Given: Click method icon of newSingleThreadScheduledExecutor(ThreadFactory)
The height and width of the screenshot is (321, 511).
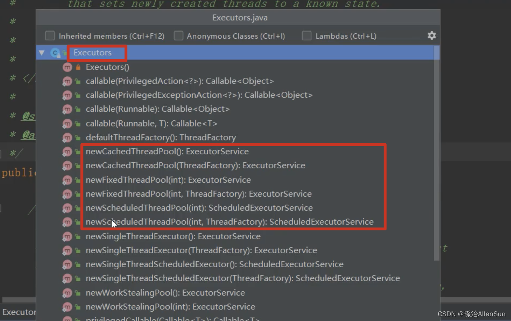Looking at the screenshot, I should click(67, 278).
